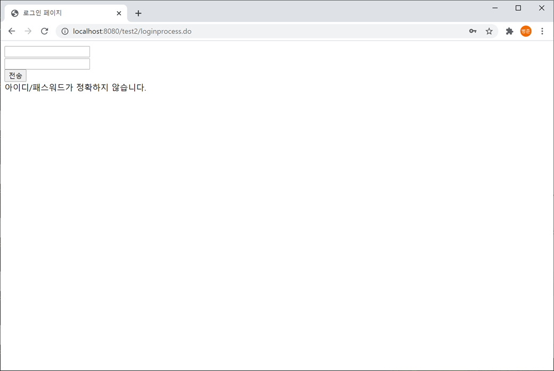Viewport: 554px width, 371px height.
Task: Select the 로그인 페이지 tab
Action: (66, 13)
